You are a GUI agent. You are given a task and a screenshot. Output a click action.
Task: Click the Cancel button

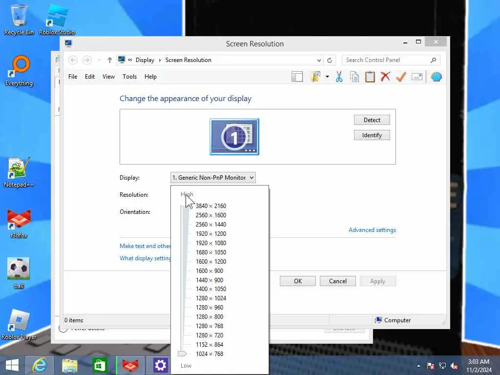[x=338, y=281]
